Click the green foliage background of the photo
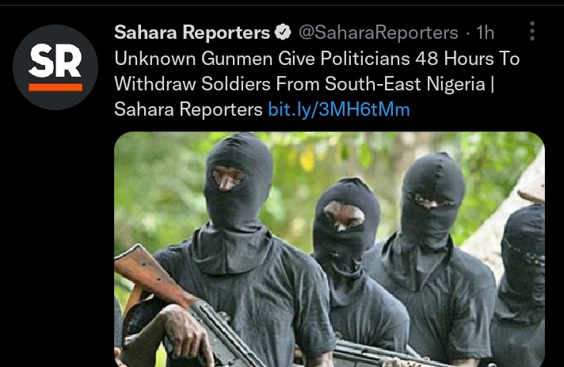 pyautogui.click(x=158, y=187)
